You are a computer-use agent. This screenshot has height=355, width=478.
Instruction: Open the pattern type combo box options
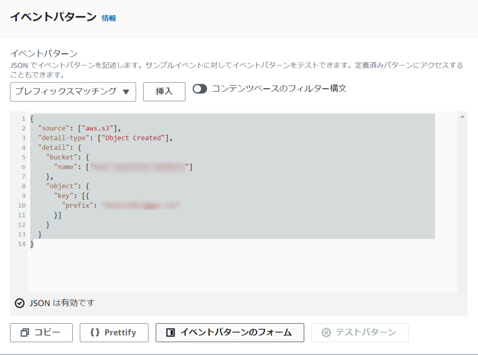[72, 92]
